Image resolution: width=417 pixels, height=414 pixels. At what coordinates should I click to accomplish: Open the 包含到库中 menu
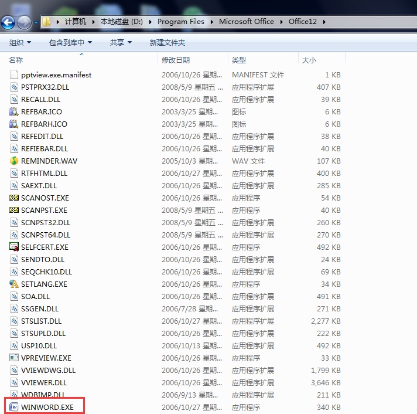point(70,42)
